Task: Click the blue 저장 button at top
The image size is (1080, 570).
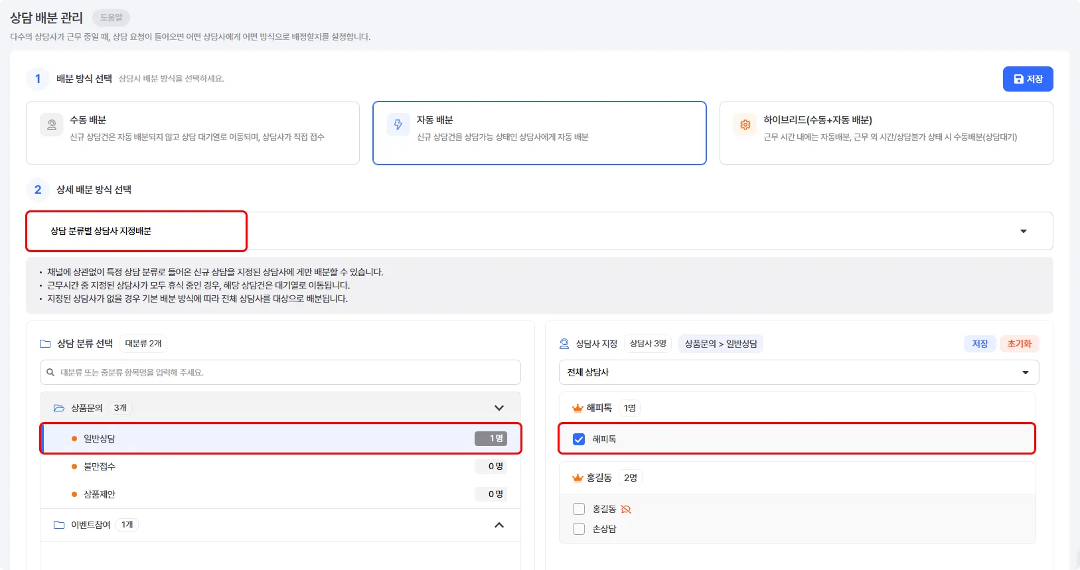Action: [x=1028, y=79]
